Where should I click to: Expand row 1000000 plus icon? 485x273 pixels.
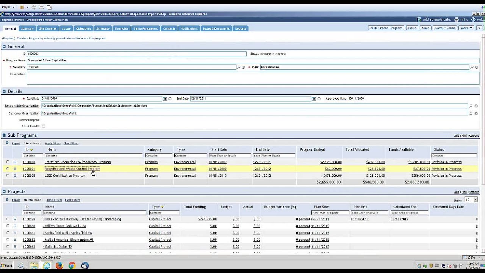pyautogui.click(x=15, y=162)
